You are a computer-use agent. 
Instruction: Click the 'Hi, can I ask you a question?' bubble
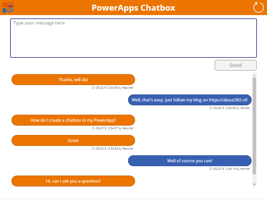[x=73, y=181]
